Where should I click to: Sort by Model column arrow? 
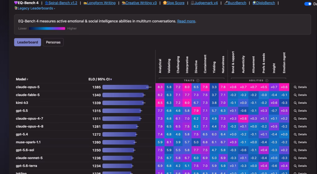click(27, 80)
